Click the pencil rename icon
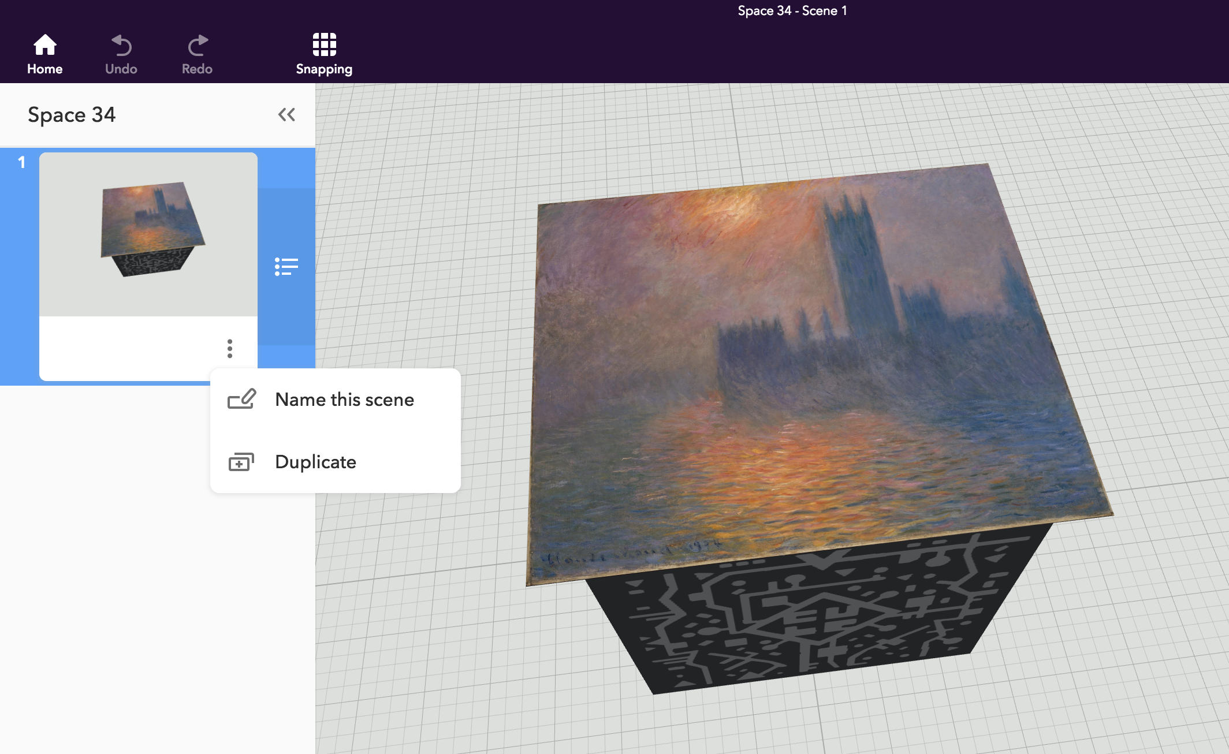 241,399
